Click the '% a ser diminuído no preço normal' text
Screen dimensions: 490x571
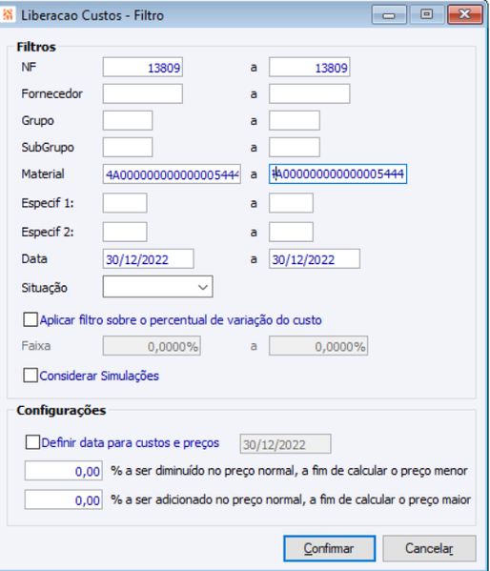289,471
